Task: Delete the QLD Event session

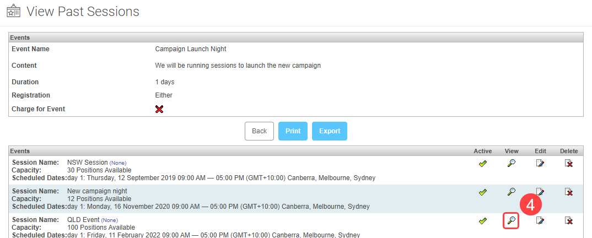Action: [569, 221]
